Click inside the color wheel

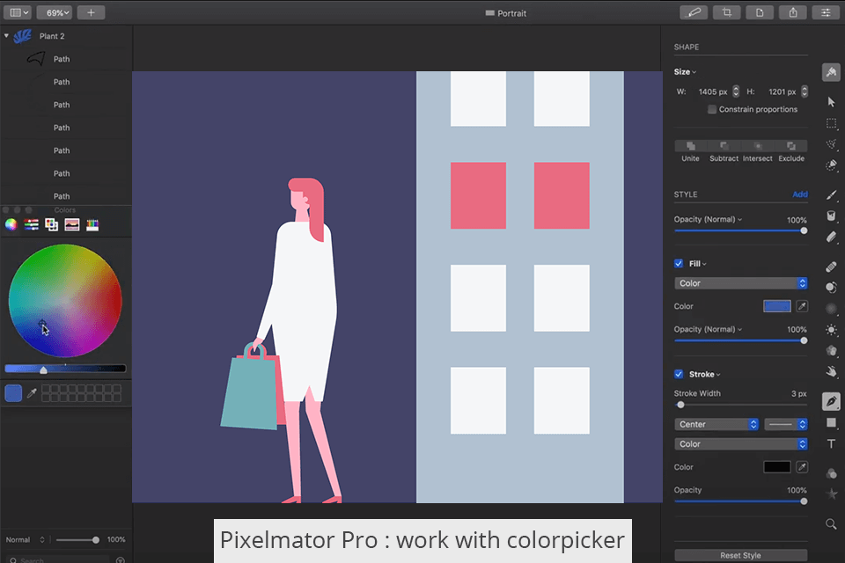[x=65, y=301]
